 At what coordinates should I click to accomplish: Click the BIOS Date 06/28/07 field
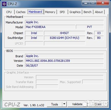pyautogui.click(x=64, y=66)
